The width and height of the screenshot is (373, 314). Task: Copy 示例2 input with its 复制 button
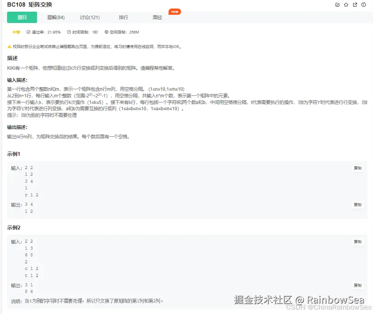pos(357,242)
